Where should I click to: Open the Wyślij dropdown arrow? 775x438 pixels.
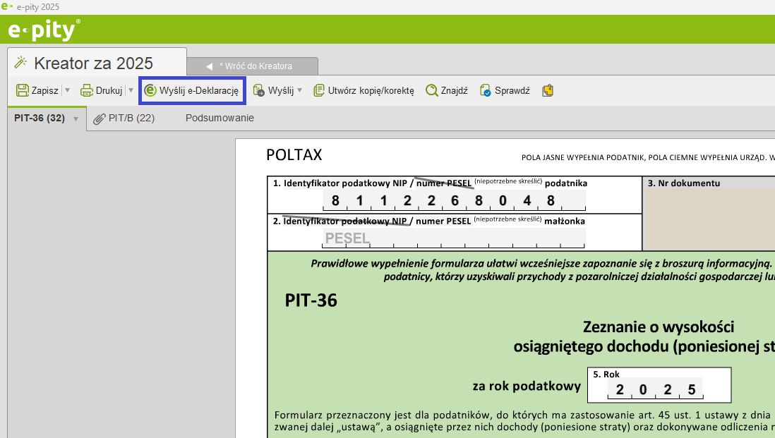(299, 90)
